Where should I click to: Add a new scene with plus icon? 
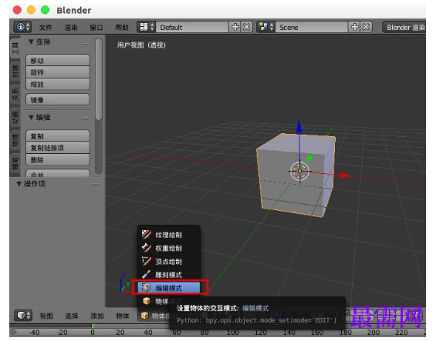tap(354, 27)
